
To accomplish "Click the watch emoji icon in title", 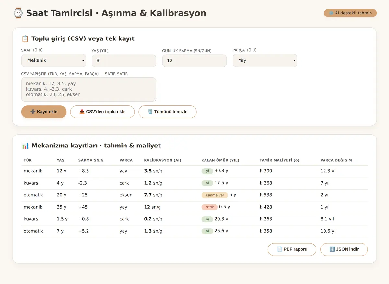I will [18, 13].
